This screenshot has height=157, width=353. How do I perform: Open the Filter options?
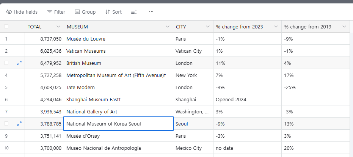[x=56, y=12]
